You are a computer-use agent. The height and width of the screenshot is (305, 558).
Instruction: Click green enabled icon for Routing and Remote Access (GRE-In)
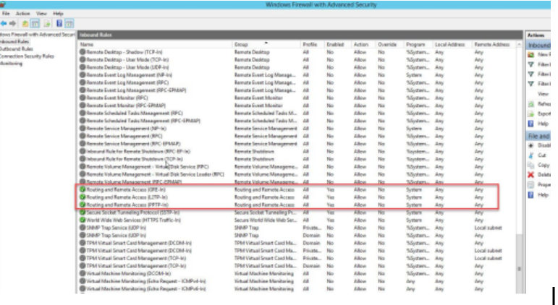[83, 189]
